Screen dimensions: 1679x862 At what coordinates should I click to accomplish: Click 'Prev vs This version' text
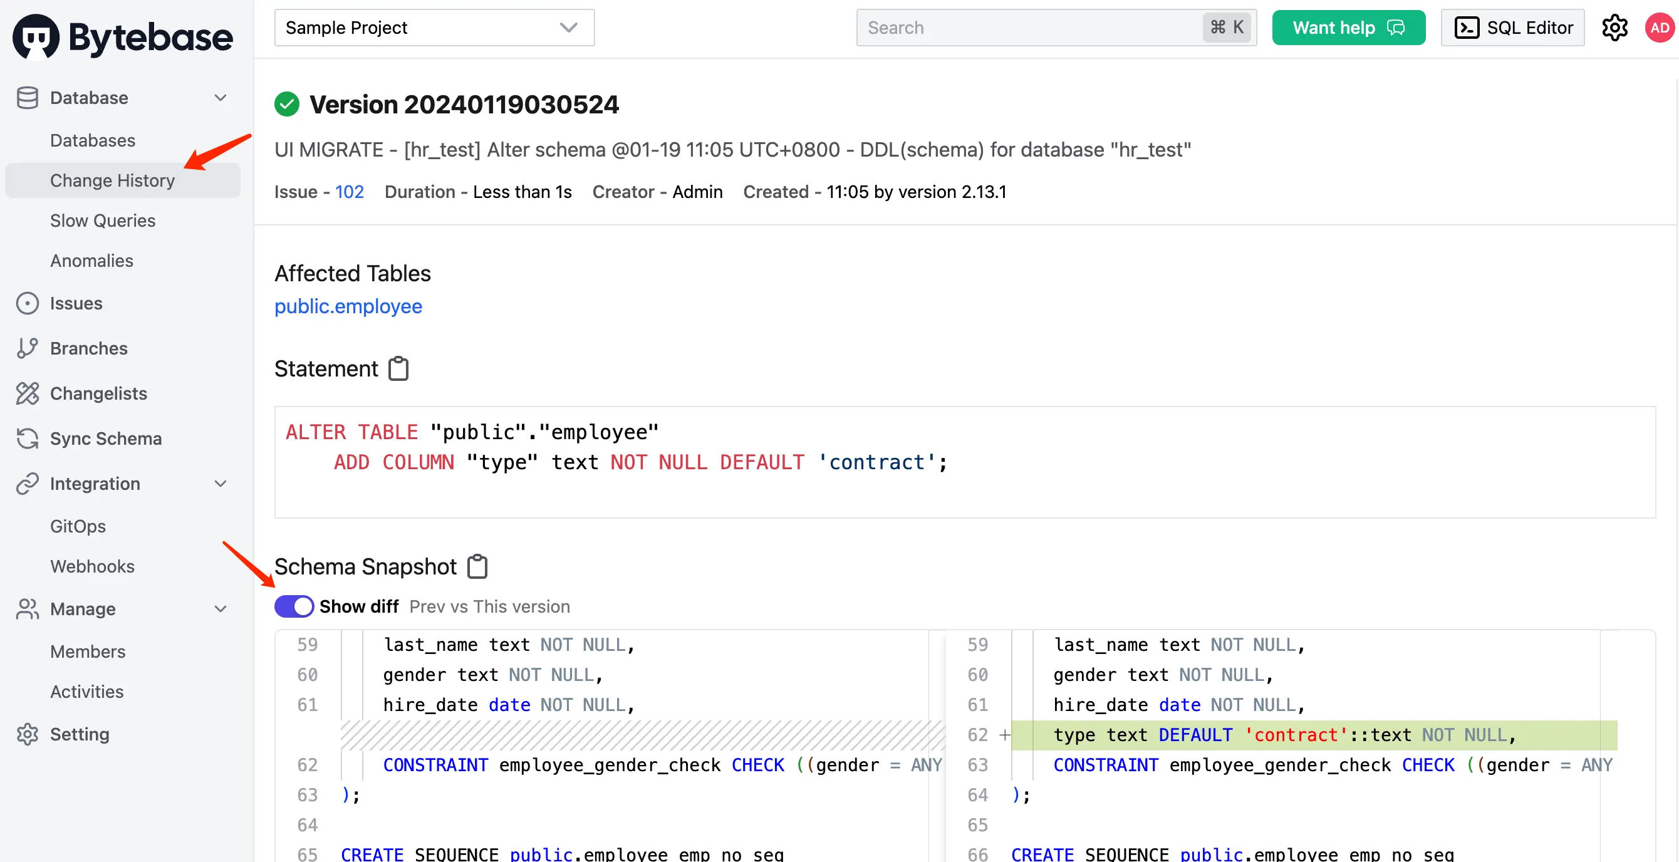(x=489, y=606)
